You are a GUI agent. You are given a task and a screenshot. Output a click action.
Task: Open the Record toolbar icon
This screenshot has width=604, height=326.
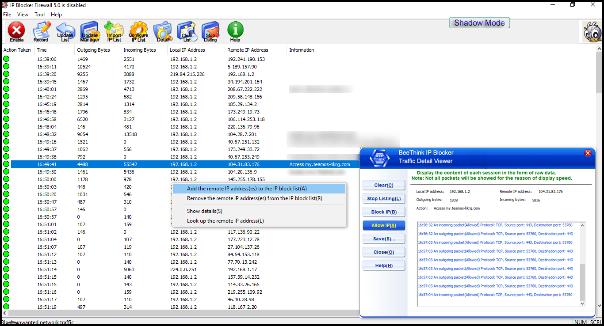(41, 31)
